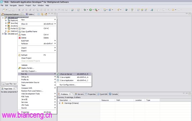
Task: Collapse the JSR286 project root node
Action: (3, 18)
